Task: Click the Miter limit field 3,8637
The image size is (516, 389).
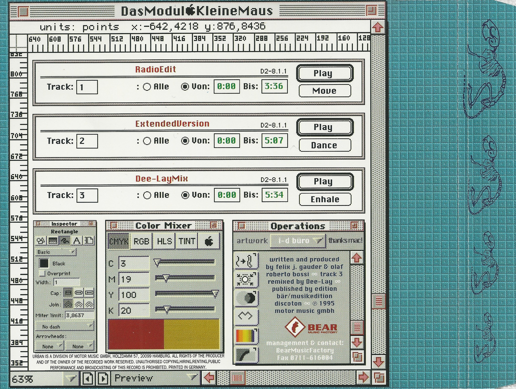Action: tap(80, 315)
